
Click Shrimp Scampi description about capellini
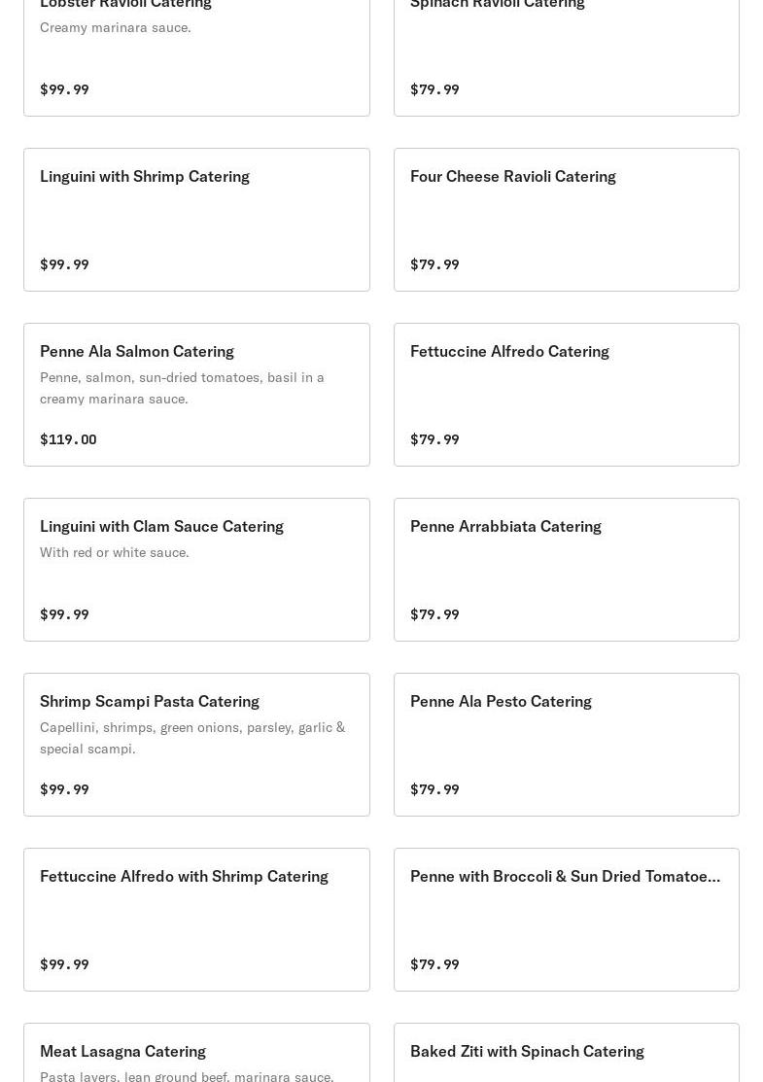click(192, 738)
